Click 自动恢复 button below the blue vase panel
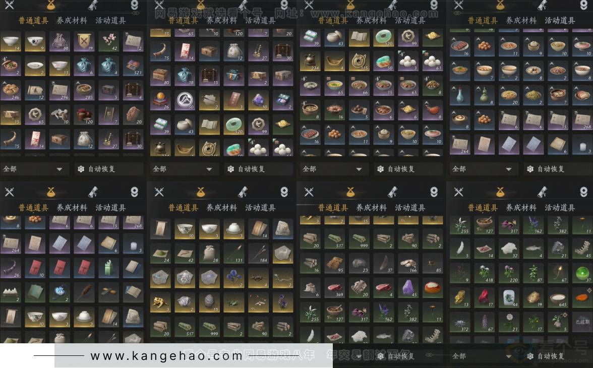This screenshot has width=593, height=368. [x=551, y=169]
